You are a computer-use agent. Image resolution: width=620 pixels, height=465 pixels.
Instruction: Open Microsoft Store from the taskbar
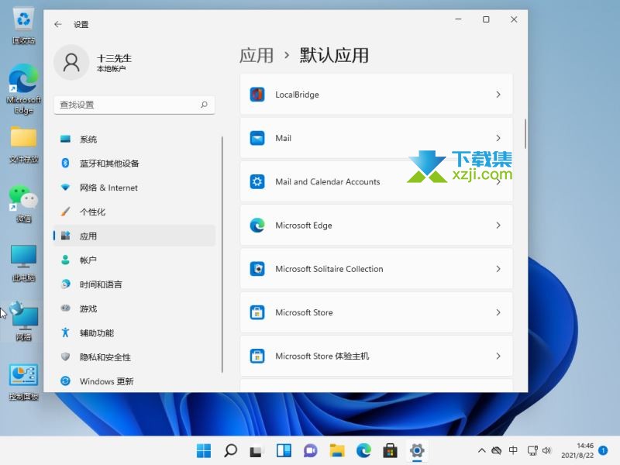pos(391,450)
